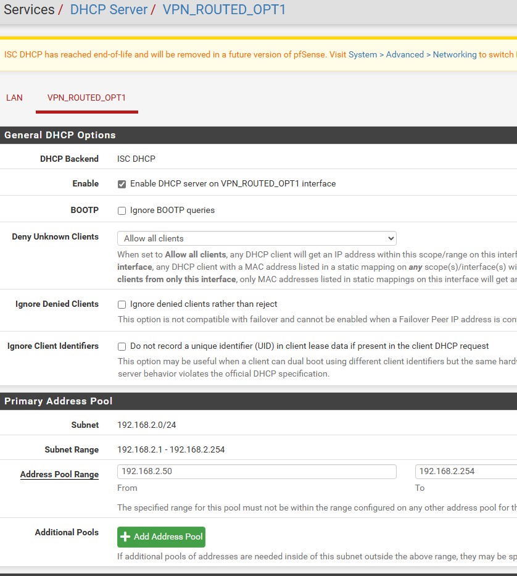Tick the Ignore BOOTP queries checkbox
The image size is (517, 576).
122,211
